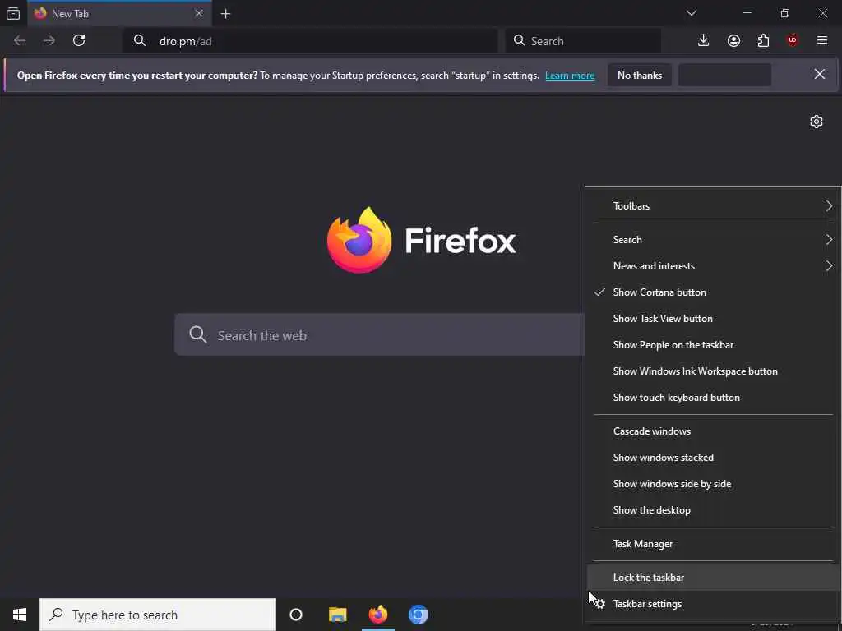Click the Firefox back arrow button

click(x=20, y=41)
